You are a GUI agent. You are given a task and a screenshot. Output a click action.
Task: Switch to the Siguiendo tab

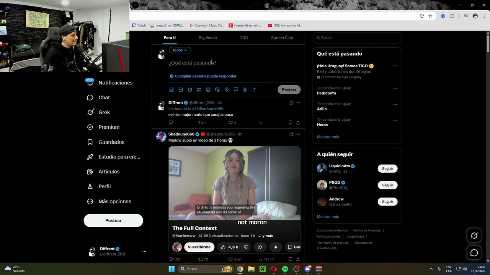pyautogui.click(x=208, y=38)
